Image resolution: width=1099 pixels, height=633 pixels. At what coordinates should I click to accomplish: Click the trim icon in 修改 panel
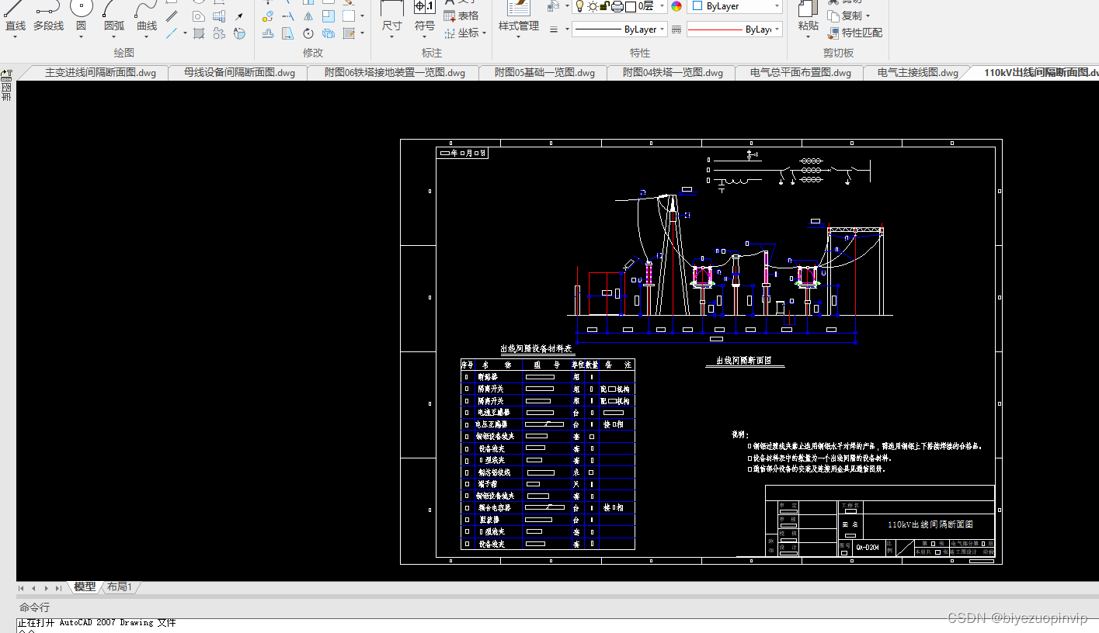point(288,16)
